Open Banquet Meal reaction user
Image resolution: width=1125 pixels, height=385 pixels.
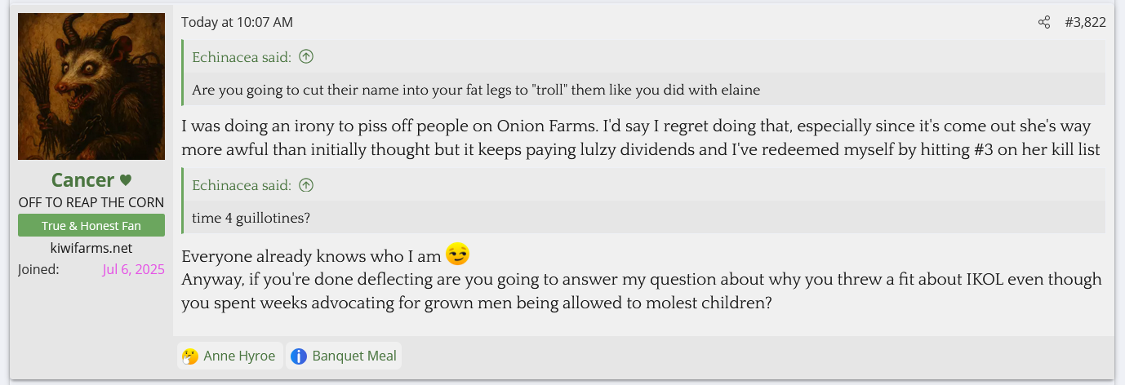(x=354, y=356)
